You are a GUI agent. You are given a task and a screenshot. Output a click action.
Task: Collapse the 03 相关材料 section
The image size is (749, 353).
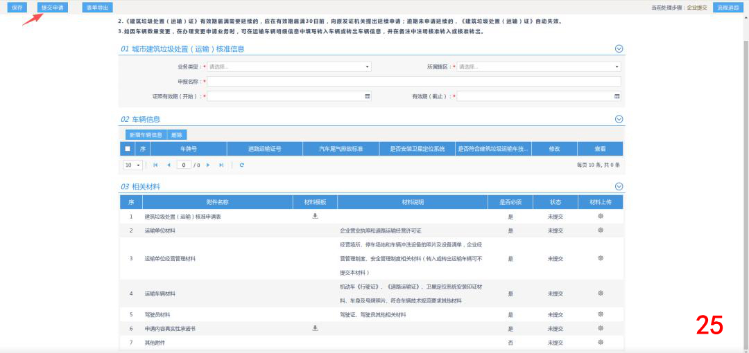619,186
